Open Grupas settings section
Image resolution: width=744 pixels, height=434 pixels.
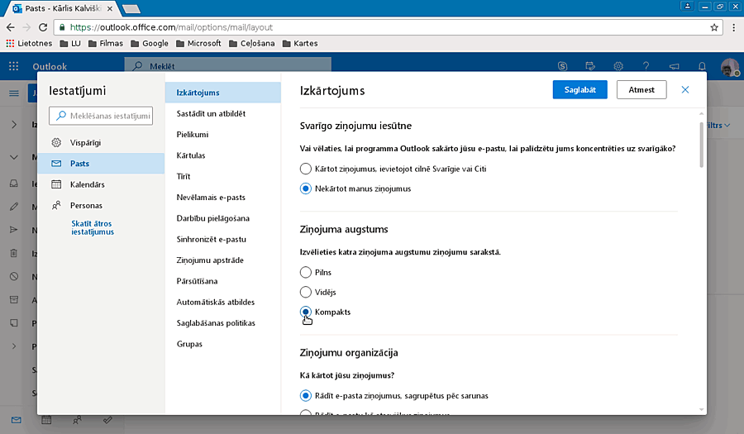(x=223, y=344)
